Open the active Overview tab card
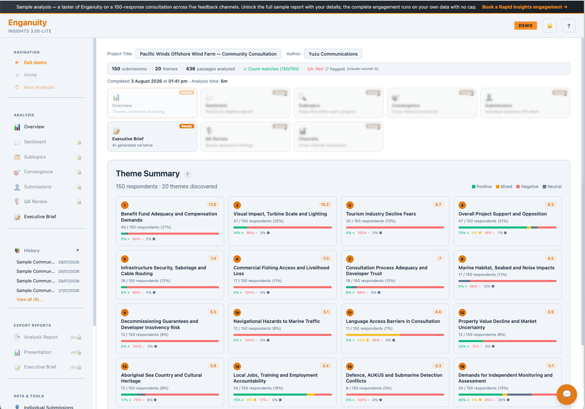The height and width of the screenshot is (409, 585). point(152,103)
